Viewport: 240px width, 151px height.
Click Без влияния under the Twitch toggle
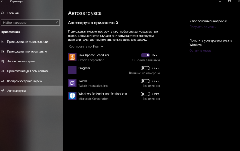point(151,86)
